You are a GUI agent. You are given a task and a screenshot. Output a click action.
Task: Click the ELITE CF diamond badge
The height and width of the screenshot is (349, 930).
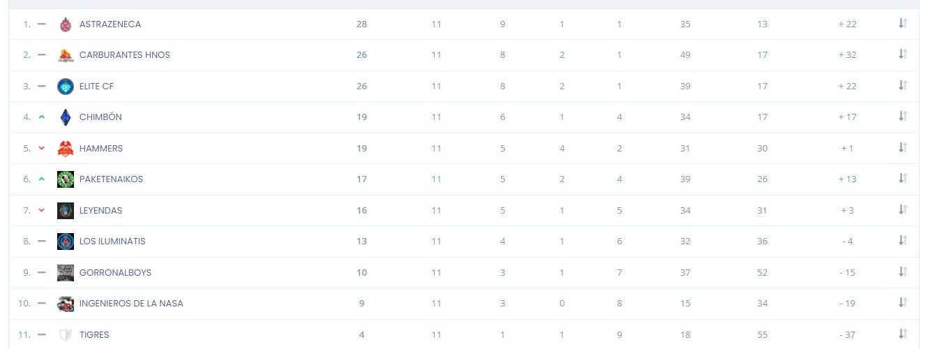[66, 87]
